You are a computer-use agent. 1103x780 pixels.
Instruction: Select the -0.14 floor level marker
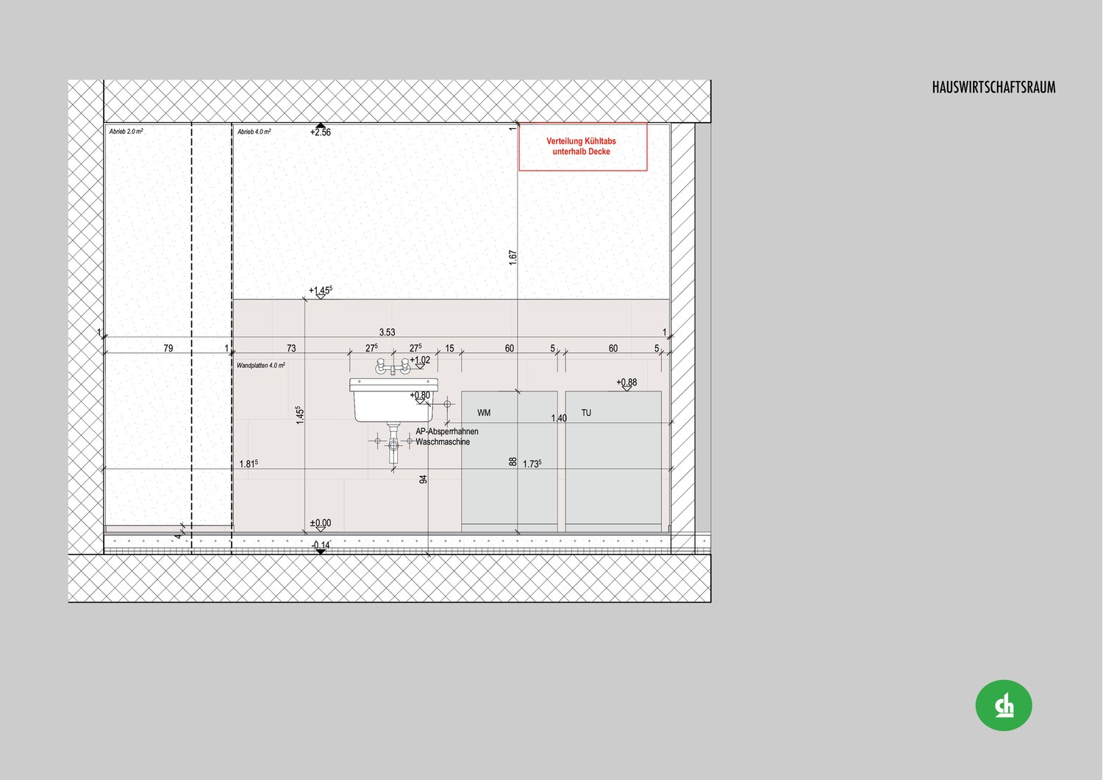[x=321, y=547]
